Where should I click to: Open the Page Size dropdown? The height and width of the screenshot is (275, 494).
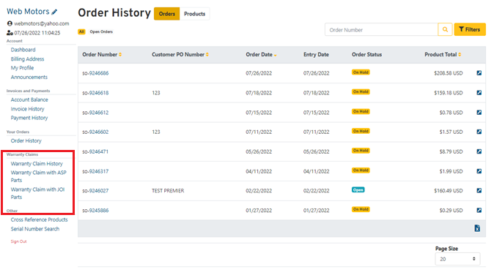pyautogui.click(x=457, y=259)
